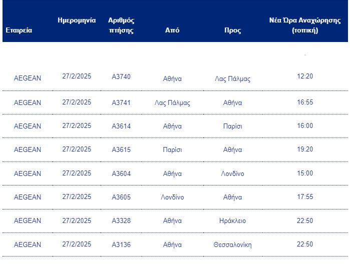Select the Θεσσαλονίκη destination cell
Image resolution: width=350 pixels, height=266 pixels.
tap(232, 244)
